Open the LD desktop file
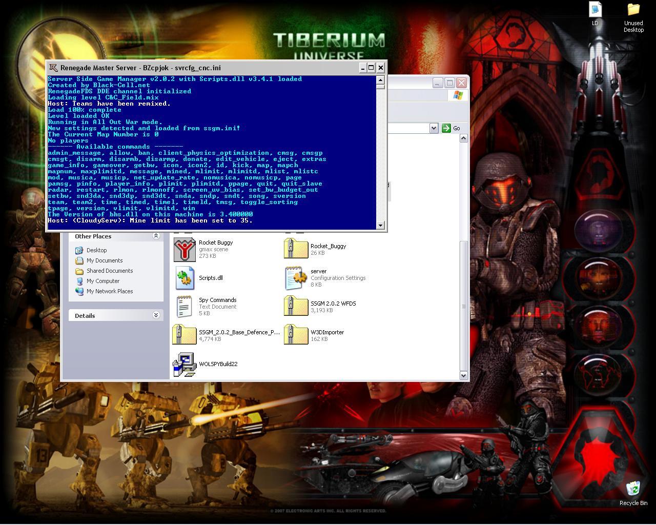 [595, 10]
